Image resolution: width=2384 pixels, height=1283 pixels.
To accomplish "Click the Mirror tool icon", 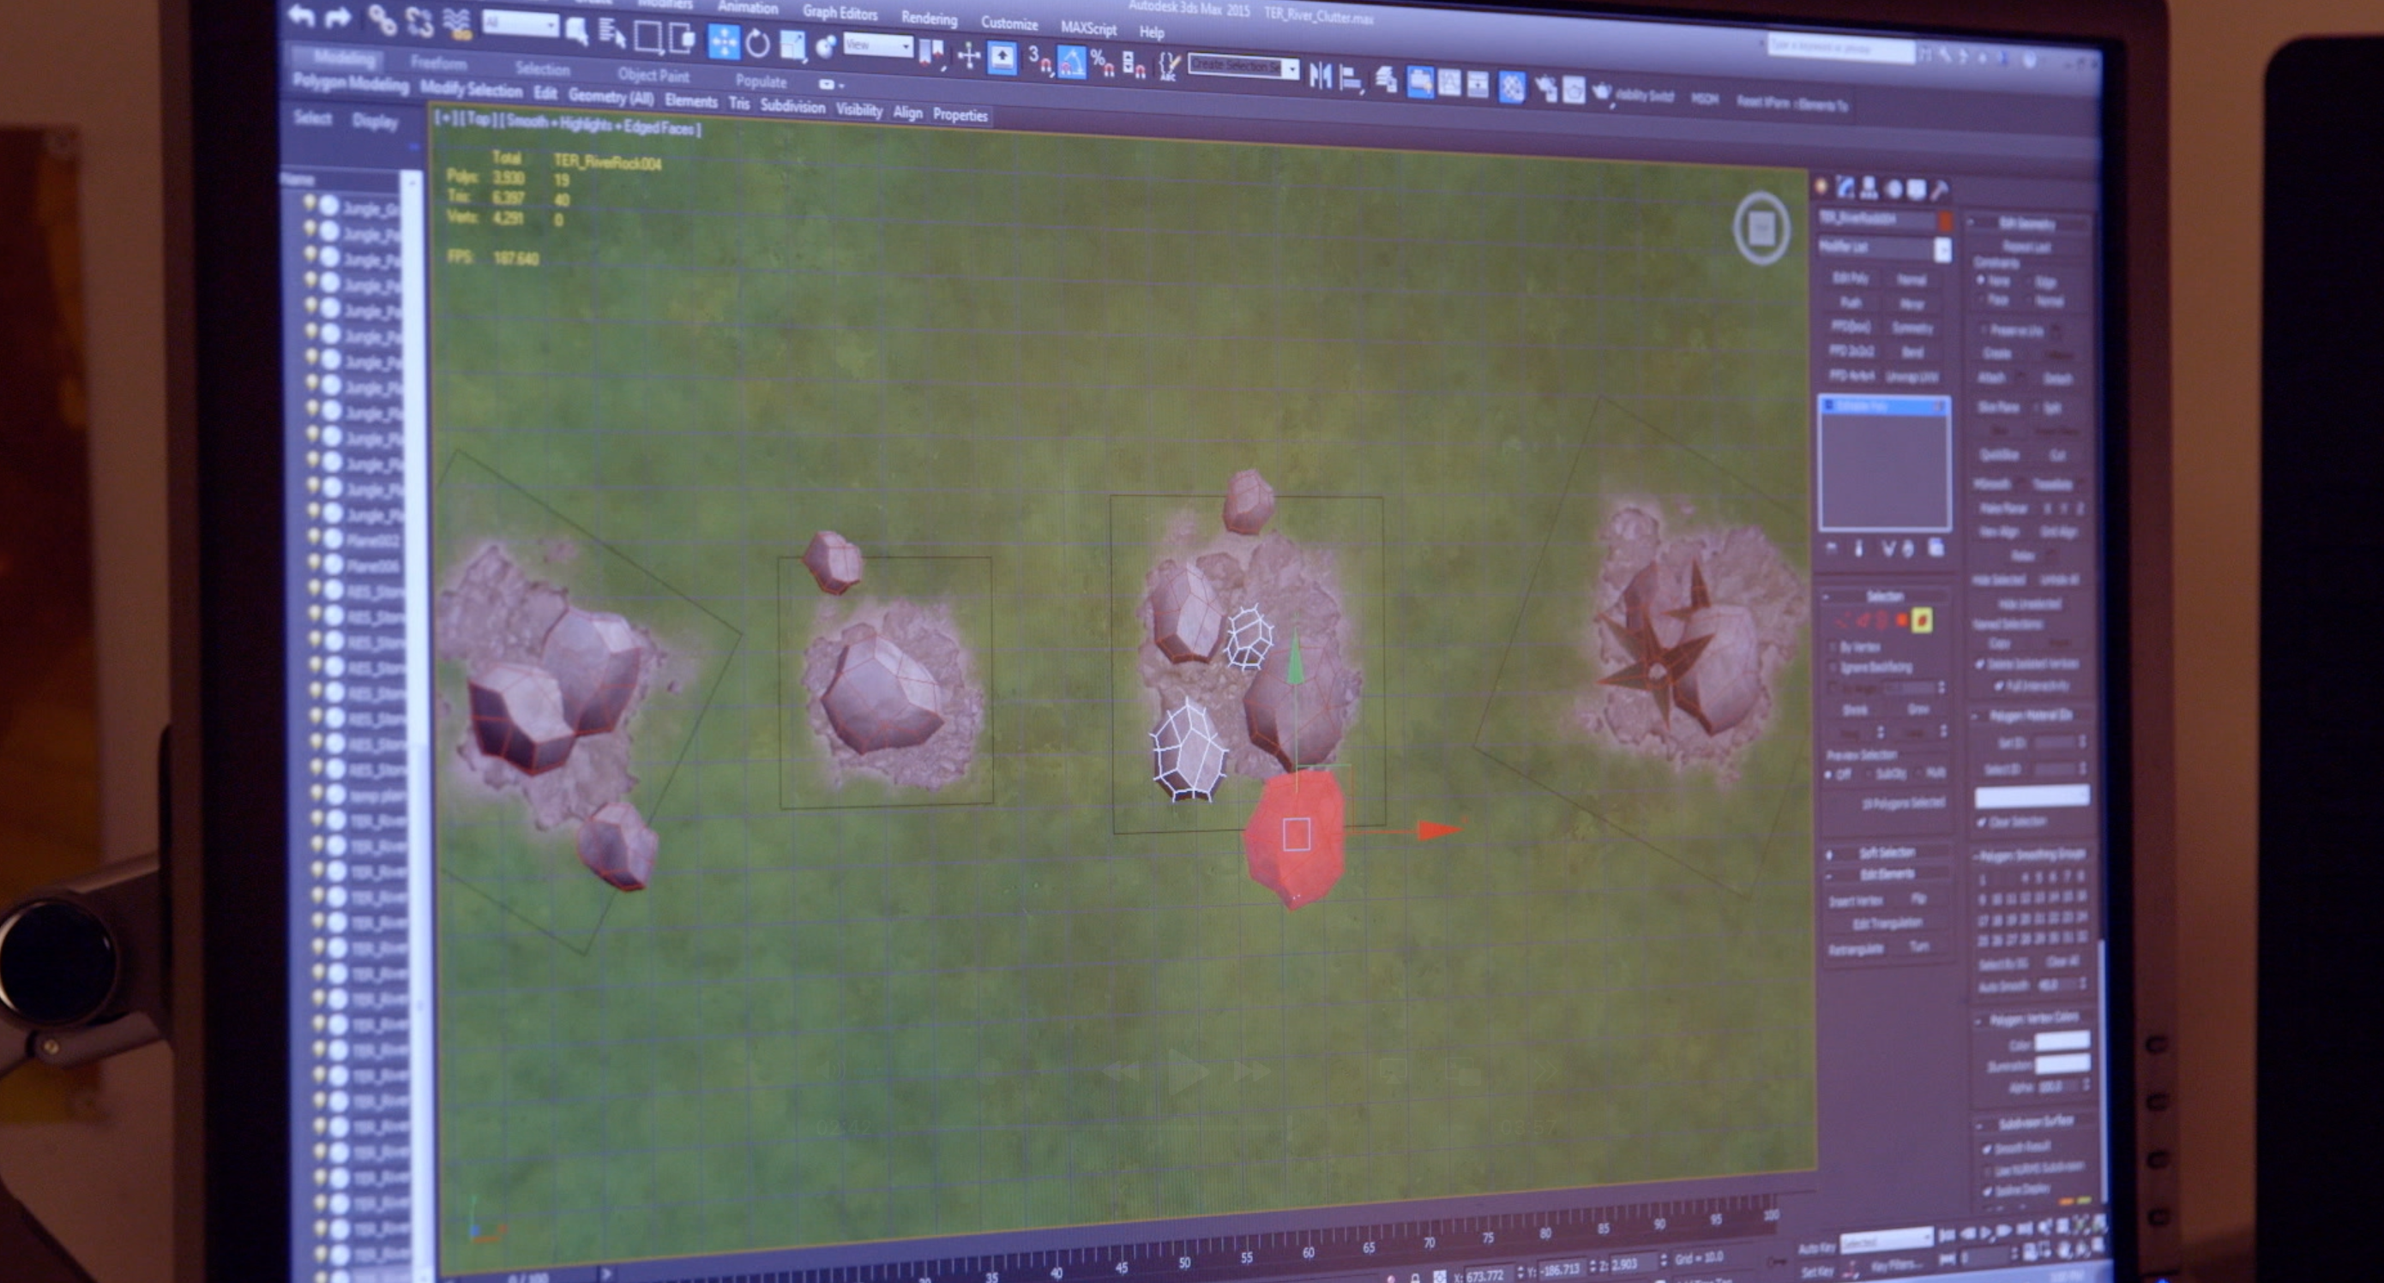I will click(1321, 77).
